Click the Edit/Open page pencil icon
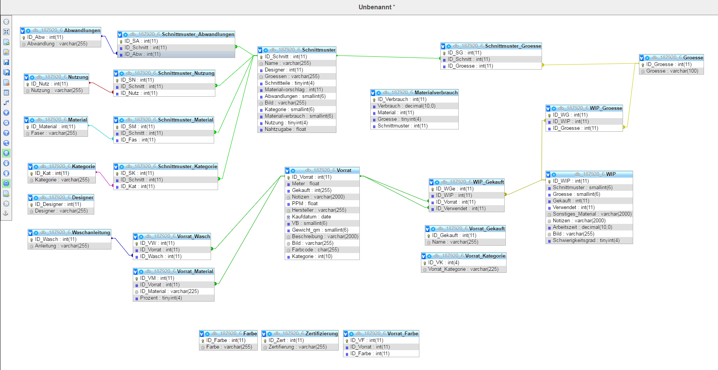 (x=6, y=52)
